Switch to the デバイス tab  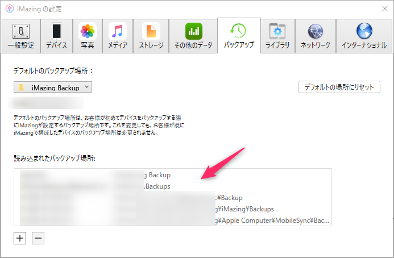pos(56,36)
